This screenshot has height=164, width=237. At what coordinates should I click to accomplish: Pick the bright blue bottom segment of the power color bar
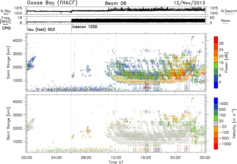(x=216, y=85)
